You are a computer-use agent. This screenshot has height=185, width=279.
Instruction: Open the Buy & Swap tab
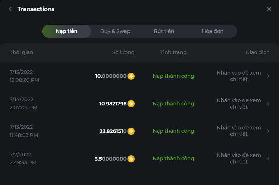(115, 31)
